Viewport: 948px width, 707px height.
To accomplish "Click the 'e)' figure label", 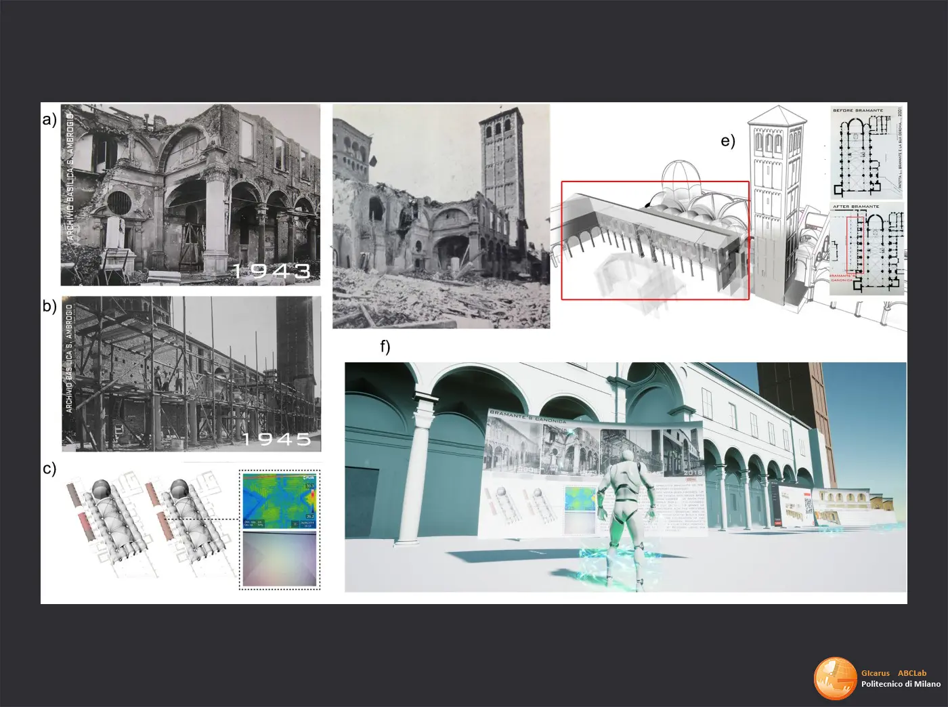I will click(x=728, y=141).
